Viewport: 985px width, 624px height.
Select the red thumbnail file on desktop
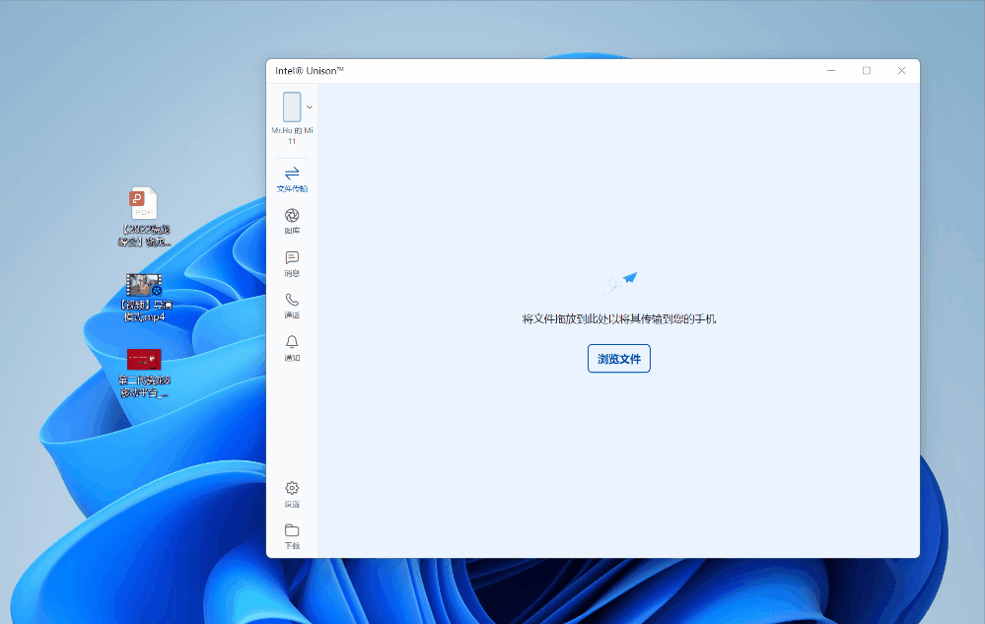click(144, 360)
